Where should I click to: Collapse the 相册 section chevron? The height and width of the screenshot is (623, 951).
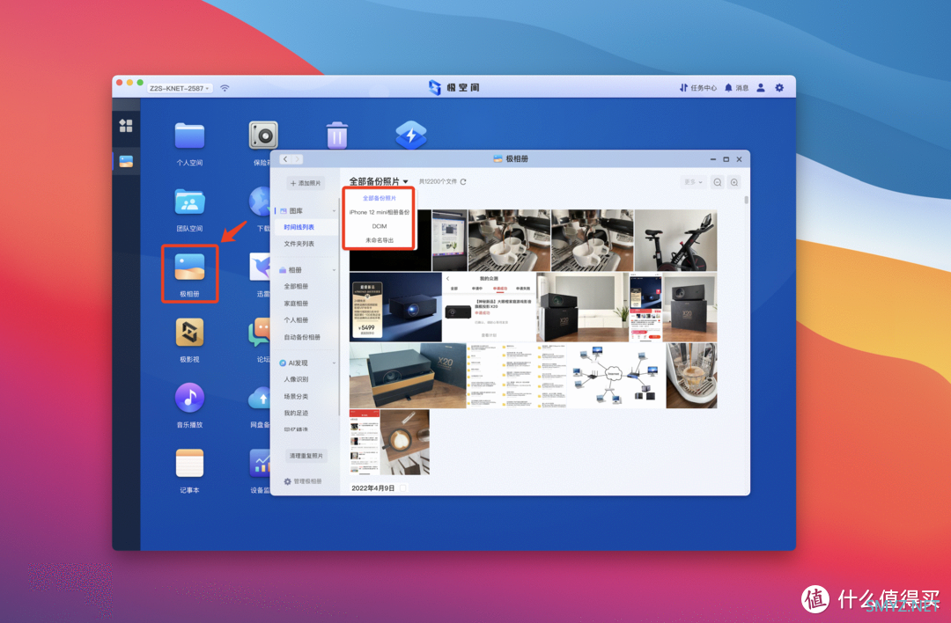click(335, 270)
